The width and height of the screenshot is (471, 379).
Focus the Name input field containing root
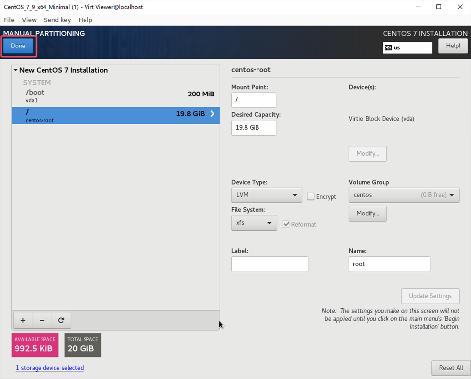[389, 264]
